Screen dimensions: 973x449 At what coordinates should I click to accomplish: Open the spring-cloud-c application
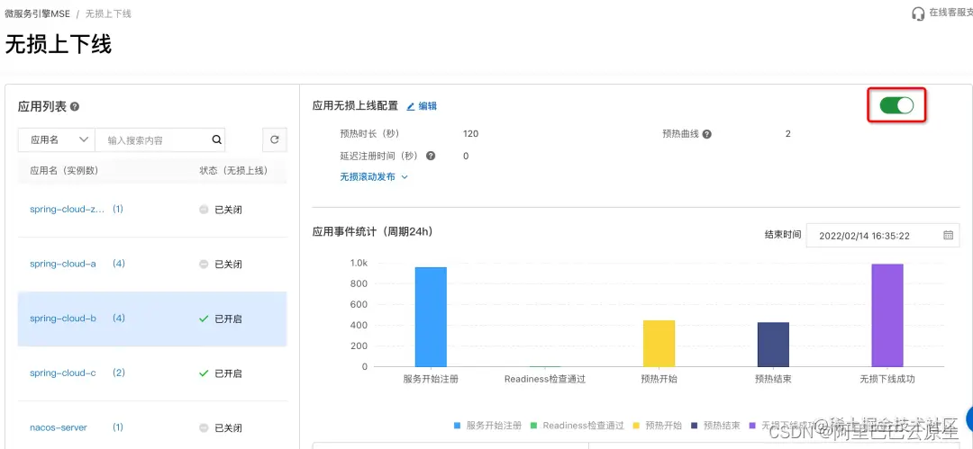pos(63,373)
